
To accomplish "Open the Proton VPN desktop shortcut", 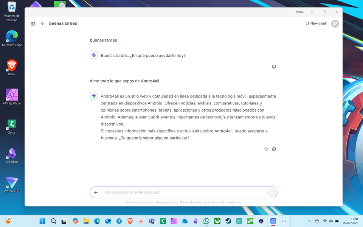I will coord(12,185).
